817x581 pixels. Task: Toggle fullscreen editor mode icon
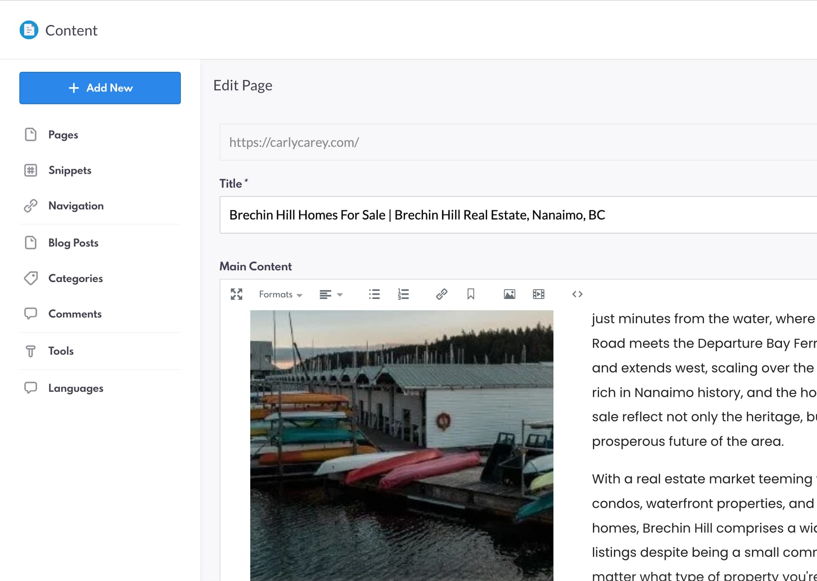(x=236, y=294)
